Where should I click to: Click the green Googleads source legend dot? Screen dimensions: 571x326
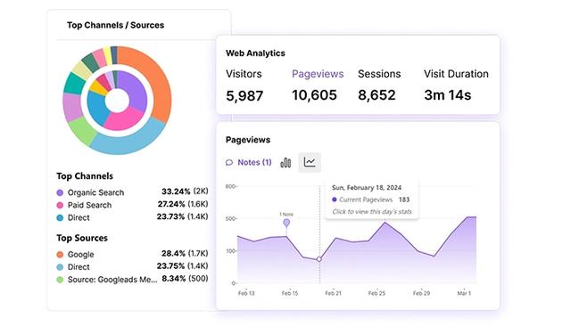pos(60,280)
